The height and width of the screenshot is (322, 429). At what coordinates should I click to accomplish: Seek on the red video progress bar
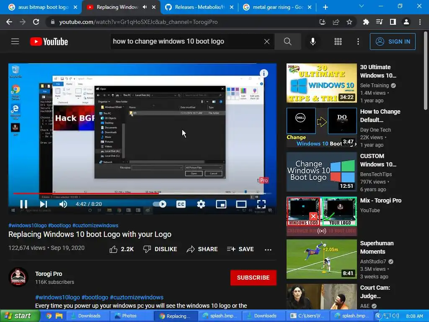click(x=142, y=193)
